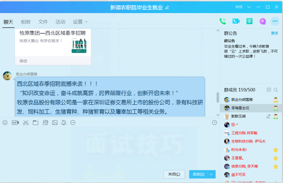Image resolution: width=283 pixels, height=183 pixels.
Task: Select member 默默无闻
Action: point(251,116)
